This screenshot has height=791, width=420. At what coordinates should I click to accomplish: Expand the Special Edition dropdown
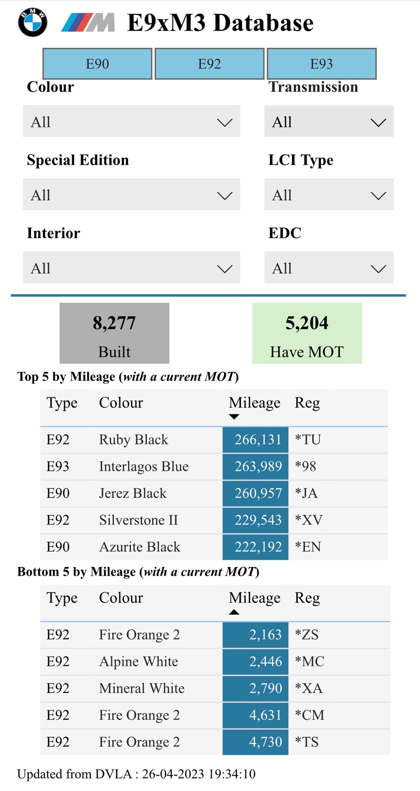pyautogui.click(x=132, y=195)
